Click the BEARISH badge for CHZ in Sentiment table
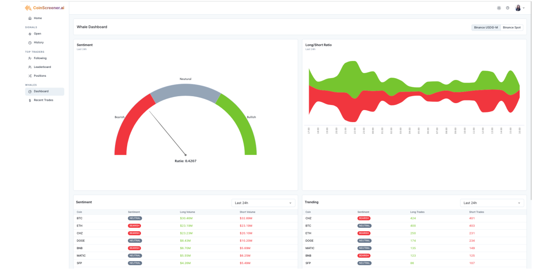The width and height of the screenshot is (533, 276). point(135,233)
